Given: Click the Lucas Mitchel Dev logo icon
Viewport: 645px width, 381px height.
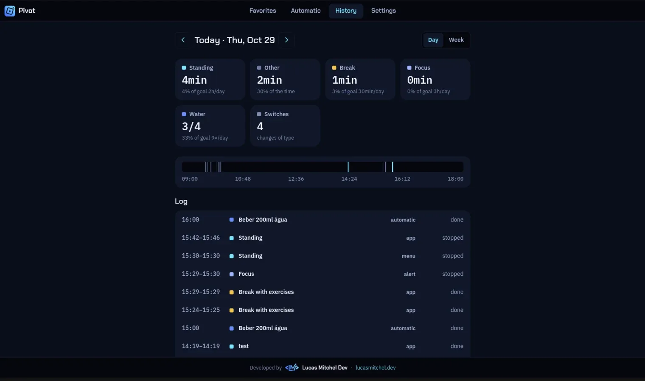Looking at the screenshot, I should pyautogui.click(x=292, y=367).
